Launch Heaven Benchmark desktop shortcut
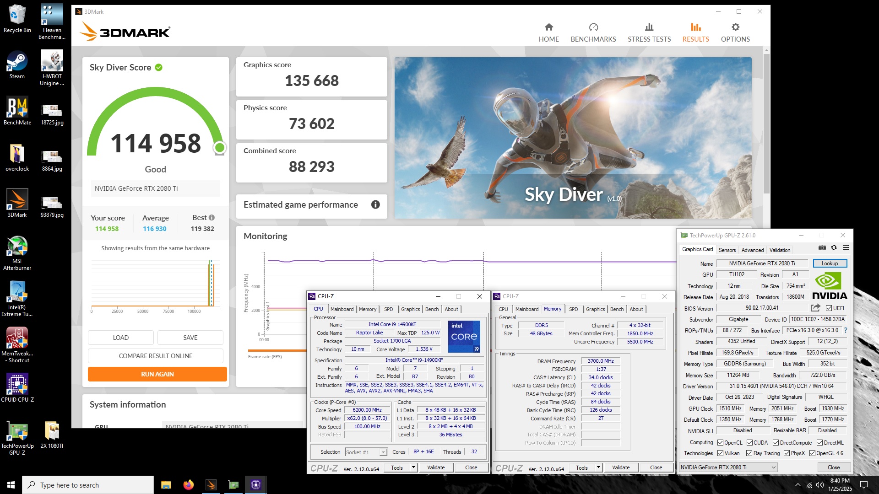Viewport: 879px width, 494px height. (x=52, y=21)
